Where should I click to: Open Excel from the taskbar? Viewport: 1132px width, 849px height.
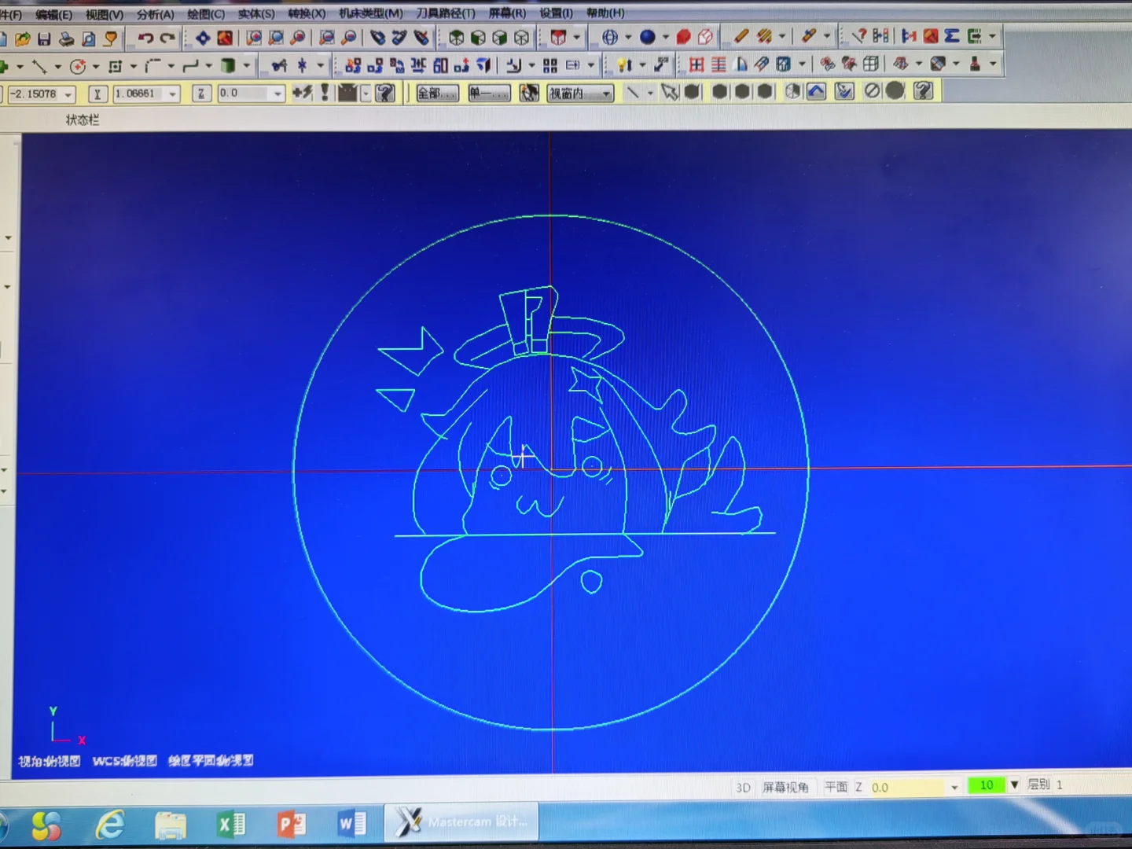coord(230,824)
